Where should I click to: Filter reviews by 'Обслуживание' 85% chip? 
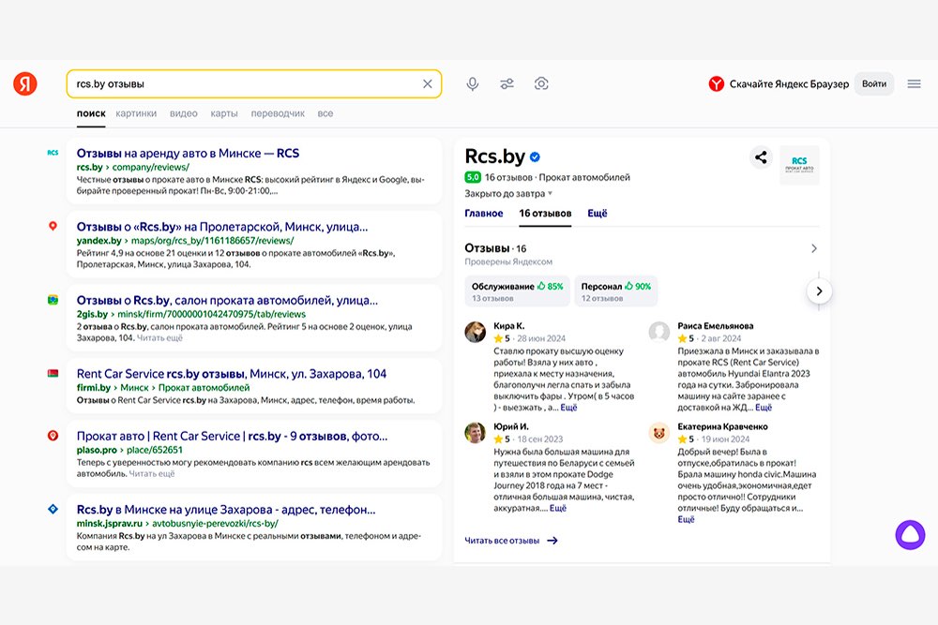[x=517, y=290]
